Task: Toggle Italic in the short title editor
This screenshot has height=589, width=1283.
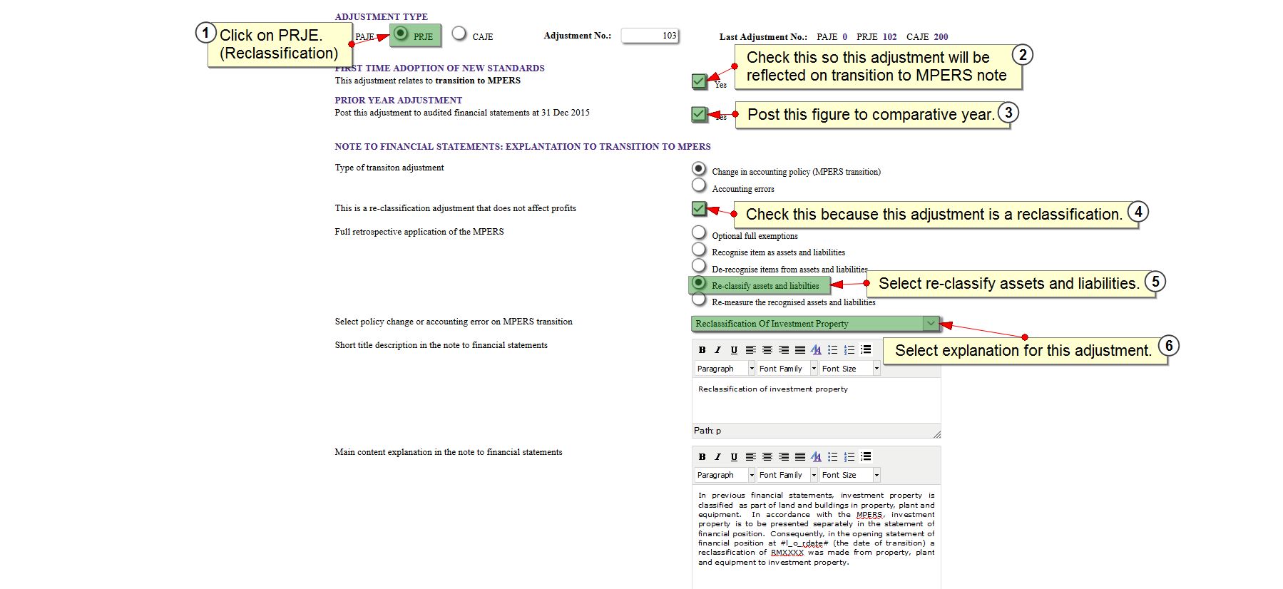Action: [x=717, y=350]
